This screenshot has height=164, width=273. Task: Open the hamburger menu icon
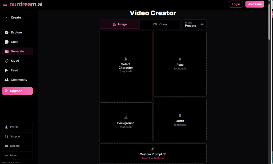coord(5,4)
